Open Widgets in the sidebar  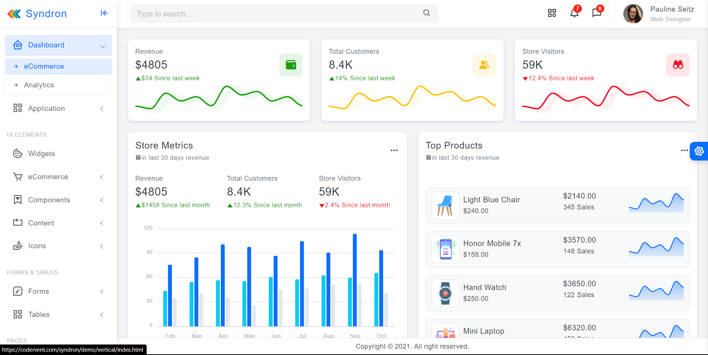click(41, 154)
